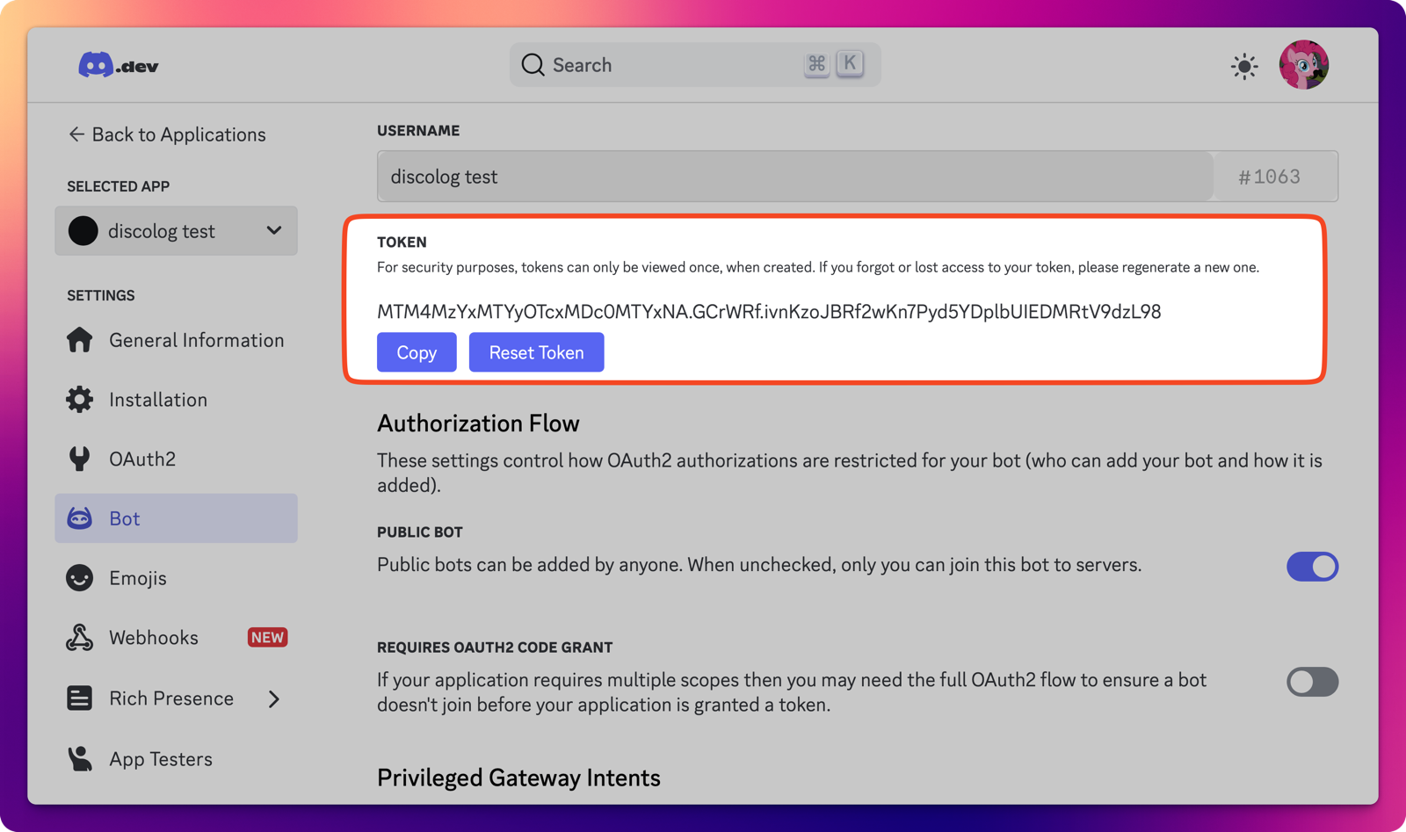Click the Webhooks icon in sidebar
Viewport: 1406px width, 832px height.
(x=79, y=638)
